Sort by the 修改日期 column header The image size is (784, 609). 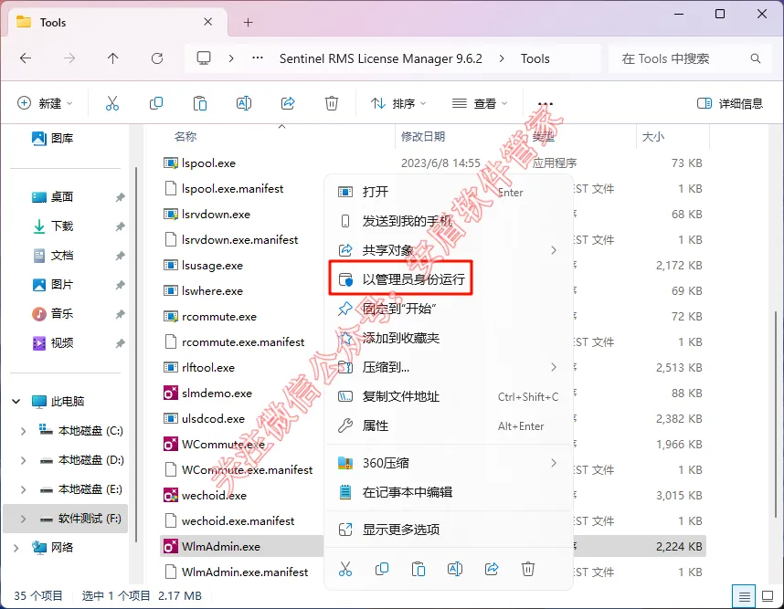point(423,136)
